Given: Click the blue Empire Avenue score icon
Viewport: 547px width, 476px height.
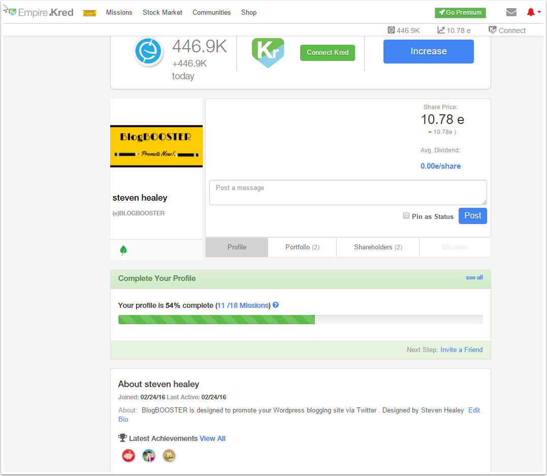Looking at the screenshot, I should pyautogui.click(x=148, y=51).
